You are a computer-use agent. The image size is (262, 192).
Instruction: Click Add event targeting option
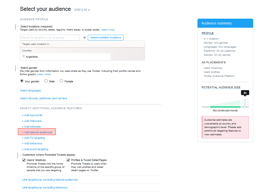coord(35,149)
